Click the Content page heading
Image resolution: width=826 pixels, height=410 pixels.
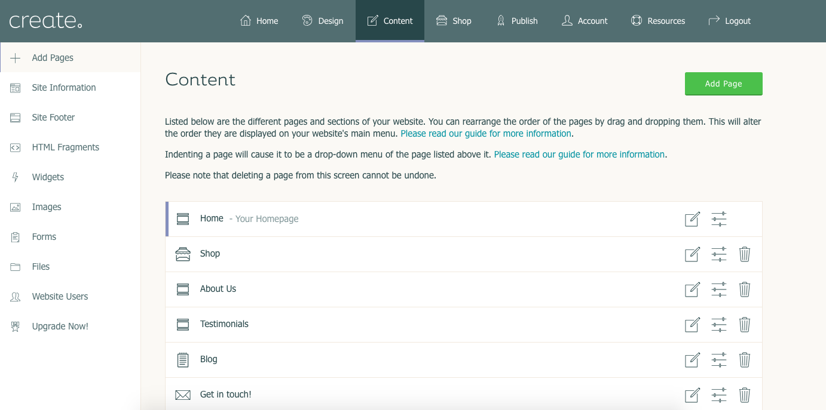(x=200, y=79)
